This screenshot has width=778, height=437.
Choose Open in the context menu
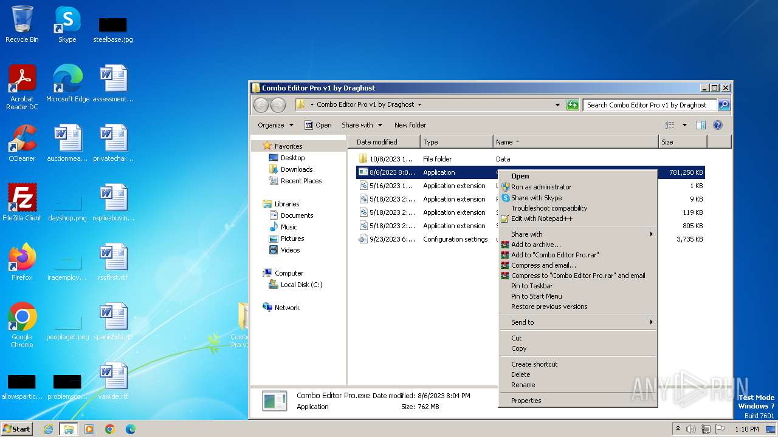[x=577, y=176]
